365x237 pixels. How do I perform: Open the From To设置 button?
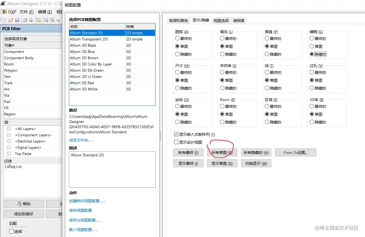click(296, 153)
